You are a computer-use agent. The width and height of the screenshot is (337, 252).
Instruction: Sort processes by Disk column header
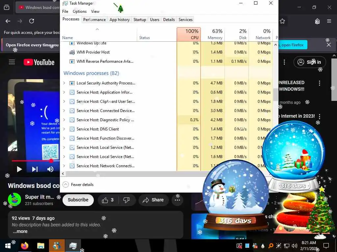click(x=237, y=34)
